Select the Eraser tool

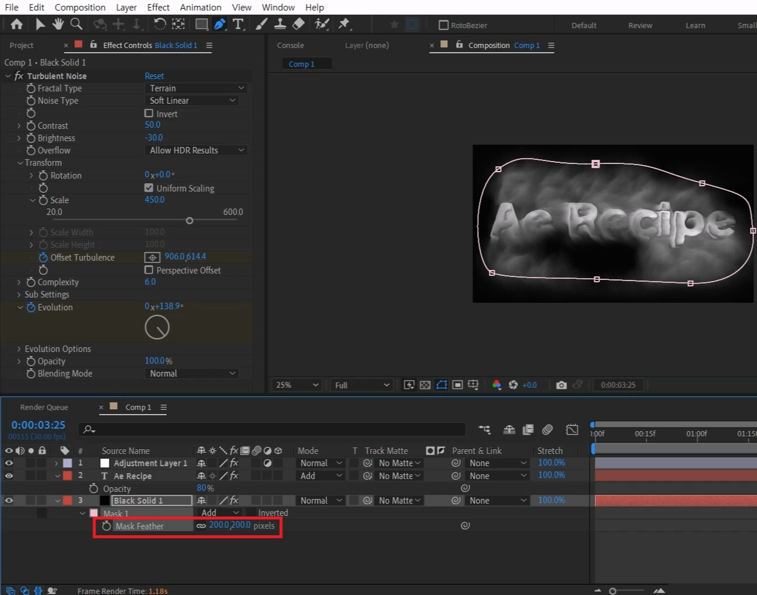coord(299,24)
